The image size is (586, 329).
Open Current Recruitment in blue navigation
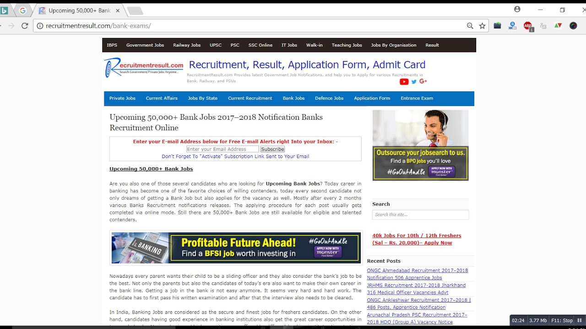click(x=250, y=98)
